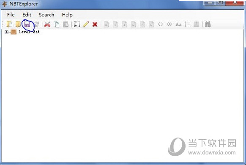Click the Open Folder toolbar icon
Image resolution: width=246 pixels, height=165 pixels.
(18, 24)
